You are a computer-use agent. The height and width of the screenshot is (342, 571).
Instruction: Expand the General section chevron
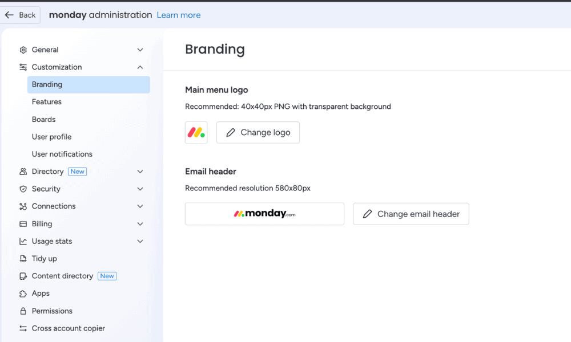tap(140, 50)
